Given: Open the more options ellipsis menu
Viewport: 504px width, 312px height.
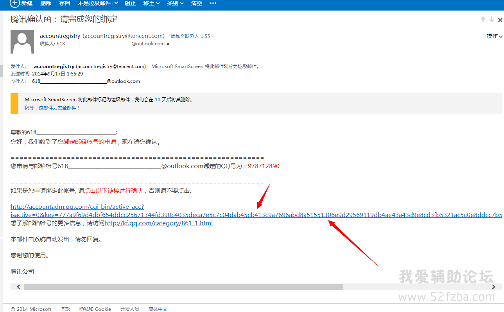Looking at the screenshot, I should 213,3.
